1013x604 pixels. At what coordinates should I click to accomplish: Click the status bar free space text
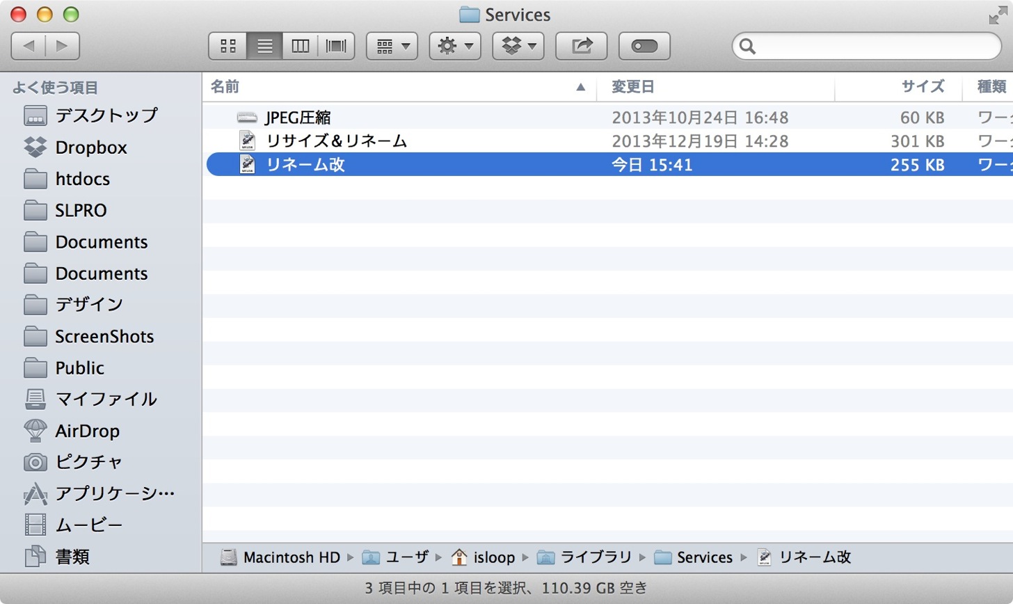tap(595, 589)
